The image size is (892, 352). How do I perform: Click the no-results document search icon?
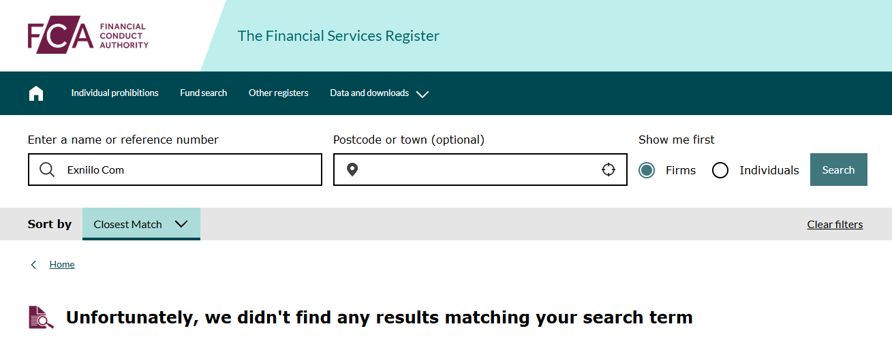41,317
